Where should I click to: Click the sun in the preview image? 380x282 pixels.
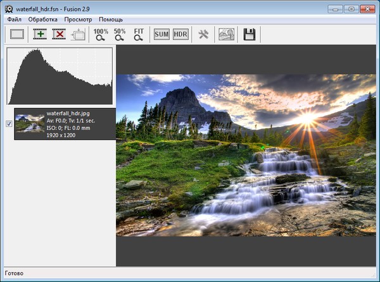[308, 118]
